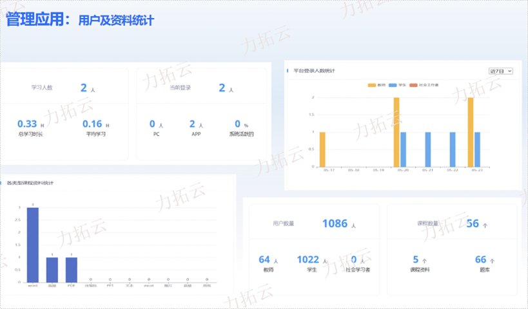Click the PPT category axis label
The image size is (528, 309).
pyautogui.click(x=110, y=285)
